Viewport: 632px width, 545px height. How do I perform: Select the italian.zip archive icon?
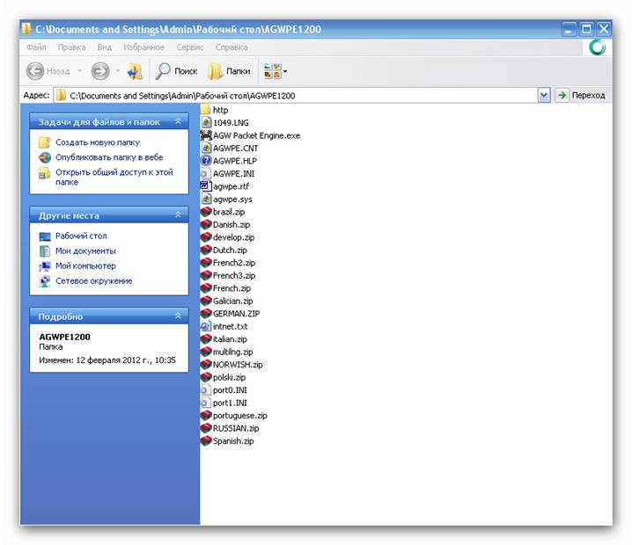coord(206,339)
